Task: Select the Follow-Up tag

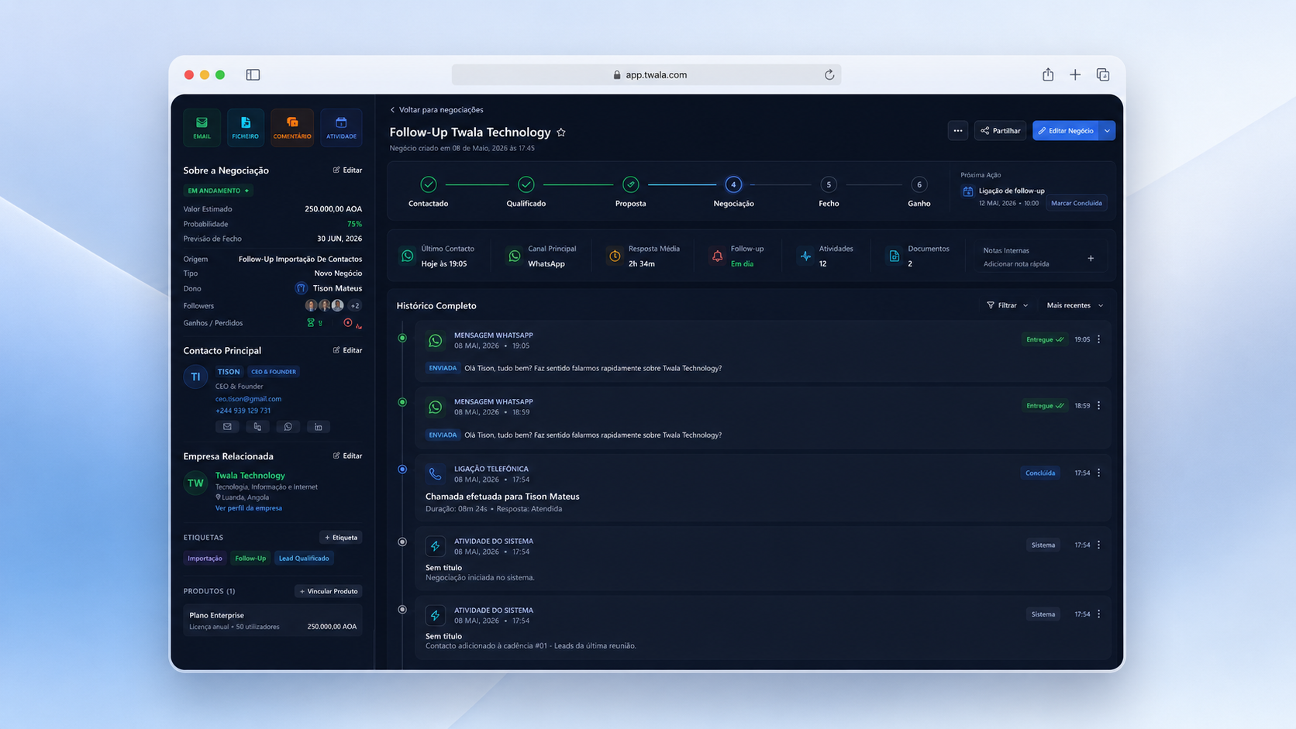Action: (x=250, y=559)
